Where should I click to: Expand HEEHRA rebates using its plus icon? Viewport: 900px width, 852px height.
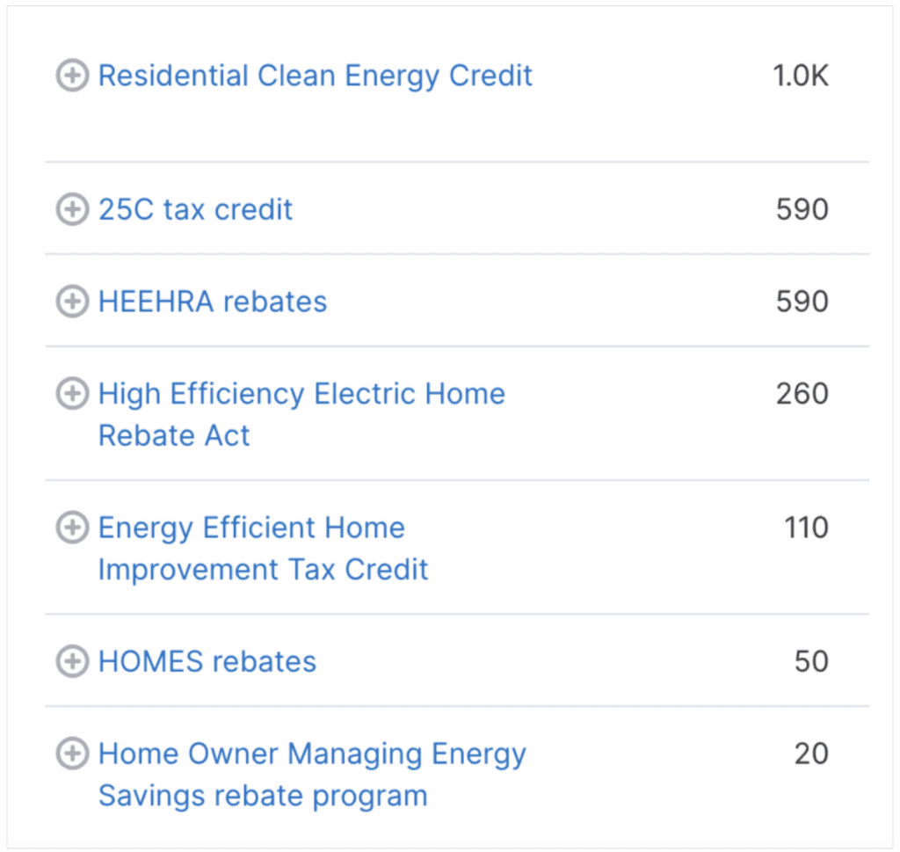72,302
